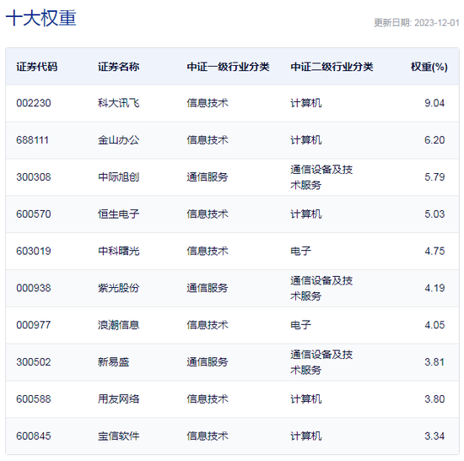Select stock code 300502
464x461 pixels.
(x=34, y=362)
